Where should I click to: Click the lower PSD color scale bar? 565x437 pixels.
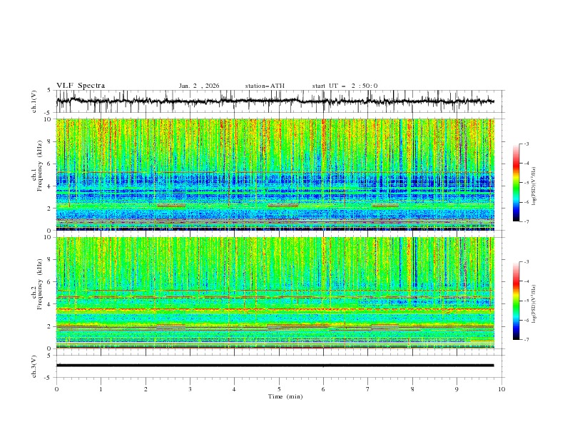[516, 301]
